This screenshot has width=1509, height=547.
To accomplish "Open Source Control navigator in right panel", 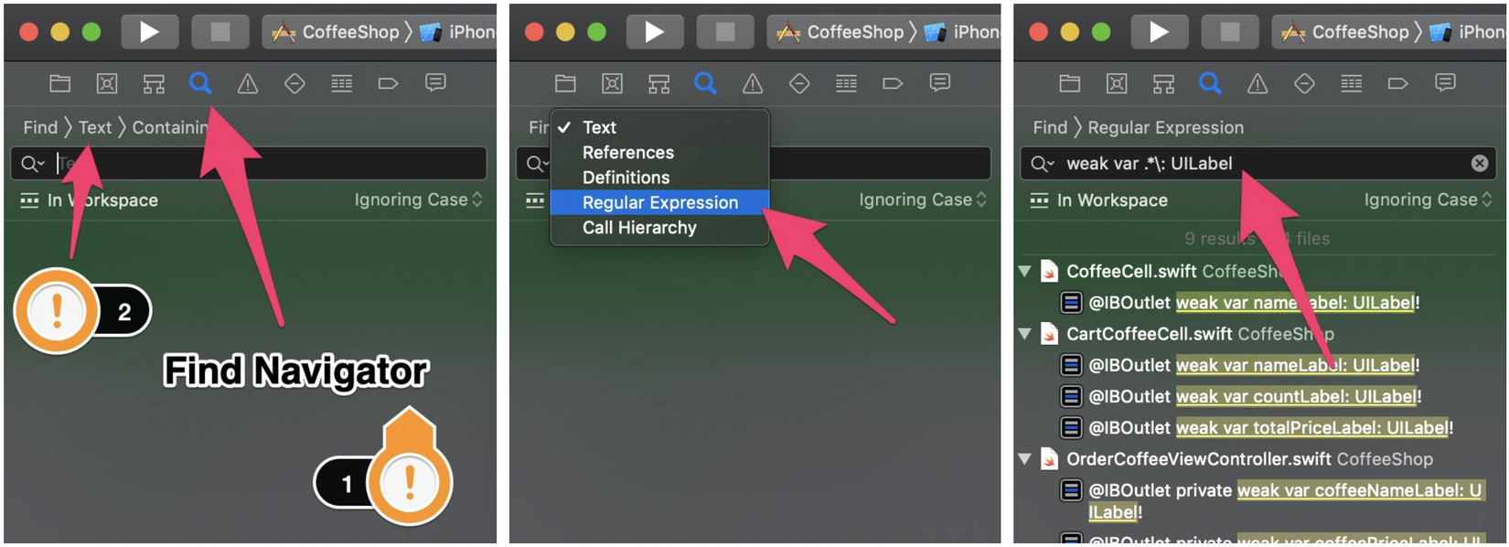I will [x=1117, y=84].
